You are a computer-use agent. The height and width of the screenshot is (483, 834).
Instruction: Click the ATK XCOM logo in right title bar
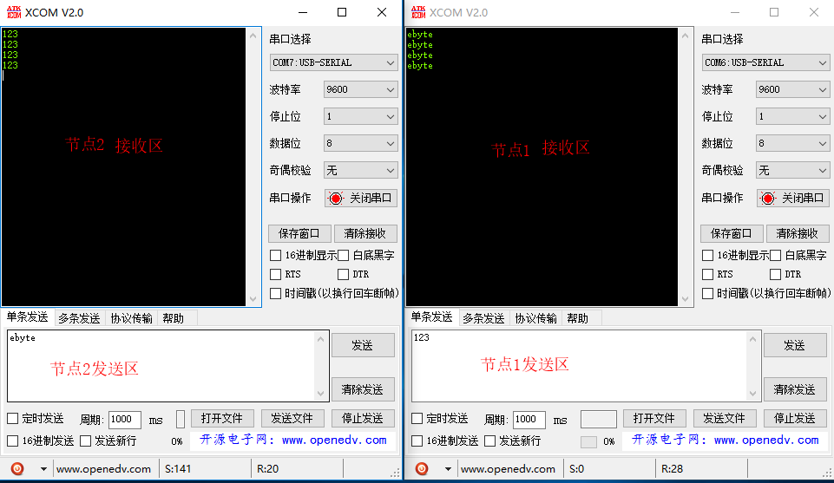click(417, 12)
